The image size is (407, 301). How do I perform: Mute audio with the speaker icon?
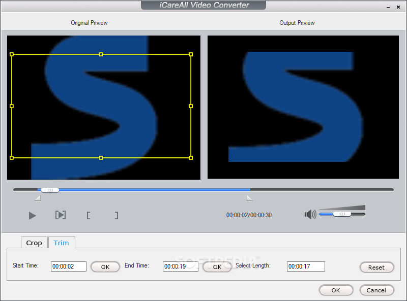tap(310, 215)
